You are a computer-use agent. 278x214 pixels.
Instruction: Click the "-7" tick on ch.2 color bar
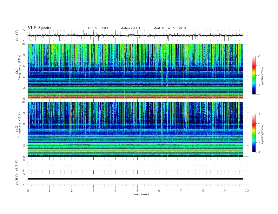(x=259, y=152)
